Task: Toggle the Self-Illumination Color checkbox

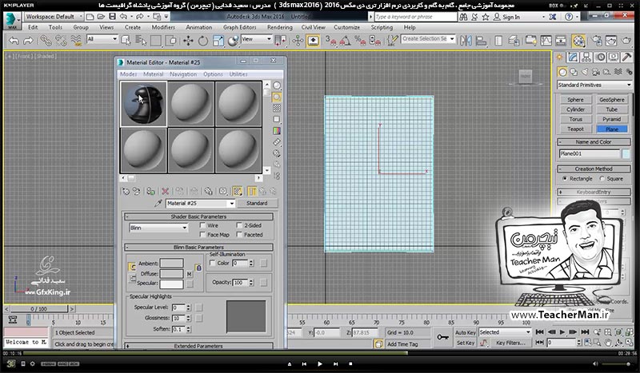Action: tap(212, 263)
